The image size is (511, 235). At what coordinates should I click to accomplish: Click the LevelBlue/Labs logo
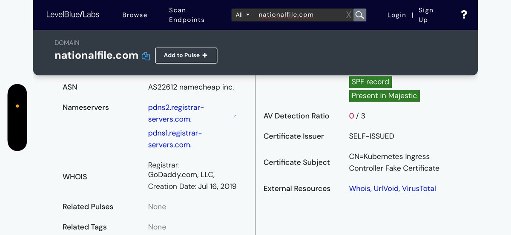point(73,14)
